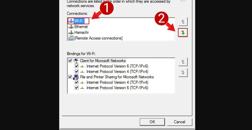Toggle IPv4 checkbox under Client for Microsoft Networks
This screenshot has width=252, height=130.
[77, 71]
